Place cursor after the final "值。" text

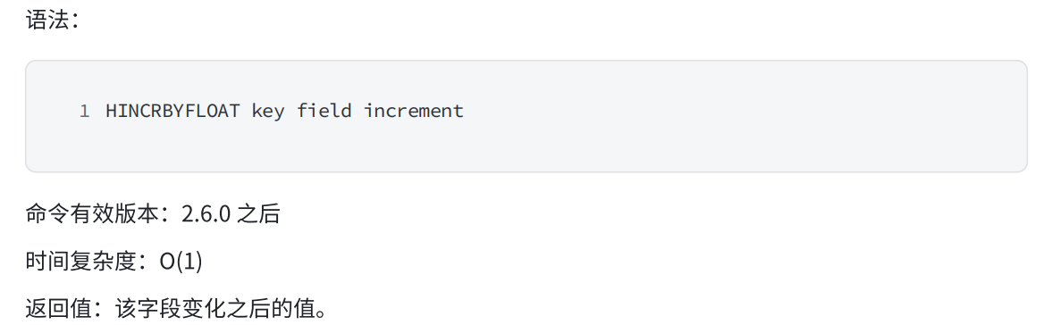[x=330, y=309]
